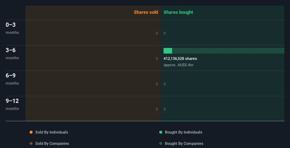This screenshot has width=290, height=148.
Task: Toggle the Bought By Companies legend label
Action: point(184,143)
